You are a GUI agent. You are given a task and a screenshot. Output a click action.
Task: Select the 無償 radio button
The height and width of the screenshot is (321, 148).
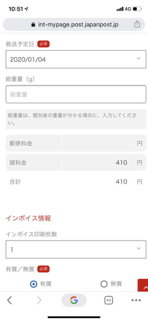coord(104,284)
